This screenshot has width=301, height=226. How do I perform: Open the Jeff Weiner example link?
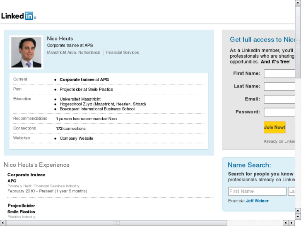click(257, 201)
